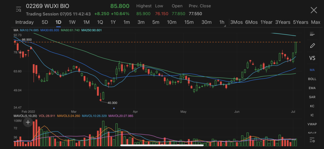This screenshot has height=149, width=324.
Task: Tap the Highest value 85.900
Action: 143,14
